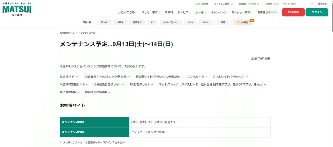Jump to スマホサイト(クラシック) anchor link
Screen dimensions: 333x147
(230, 76)
